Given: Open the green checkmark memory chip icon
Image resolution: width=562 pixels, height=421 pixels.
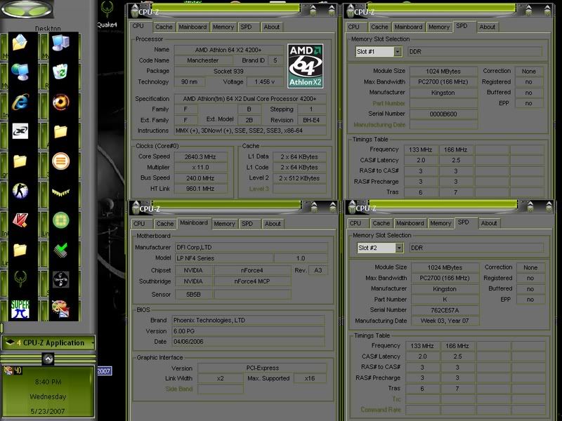Looking at the screenshot, I should 60,250.
